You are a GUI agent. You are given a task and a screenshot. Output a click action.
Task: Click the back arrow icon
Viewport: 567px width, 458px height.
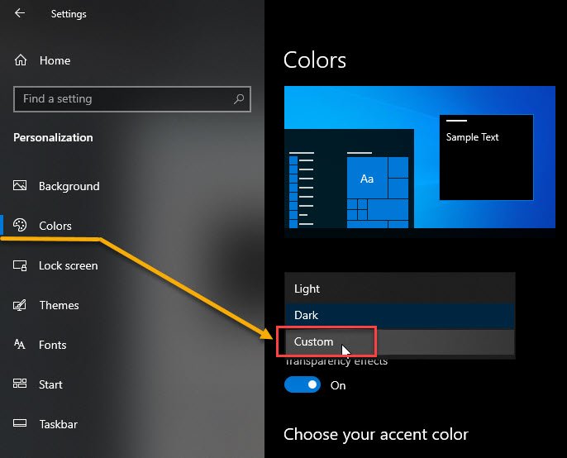click(x=20, y=13)
